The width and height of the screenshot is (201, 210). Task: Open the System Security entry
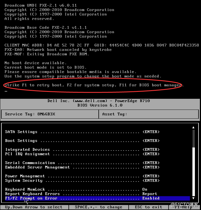click(82, 180)
